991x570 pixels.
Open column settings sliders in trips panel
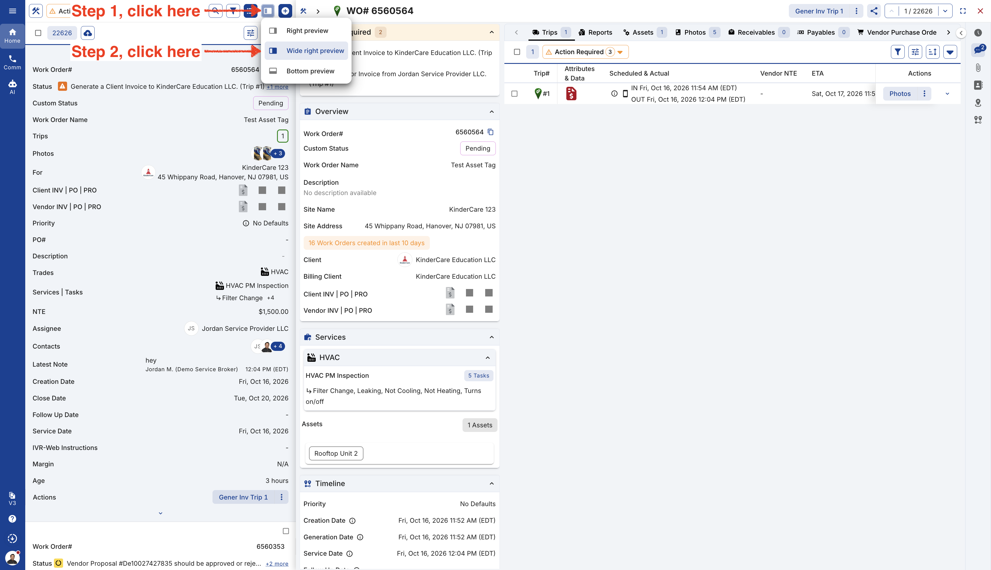[x=915, y=52]
